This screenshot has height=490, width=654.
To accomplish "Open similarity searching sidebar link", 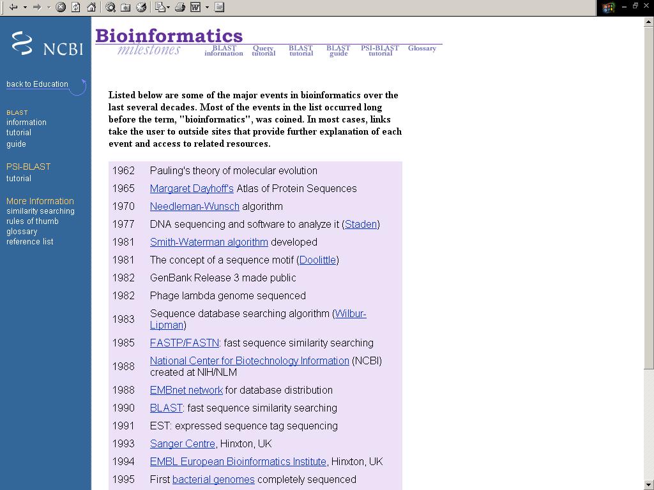I will [x=40, y=211].
